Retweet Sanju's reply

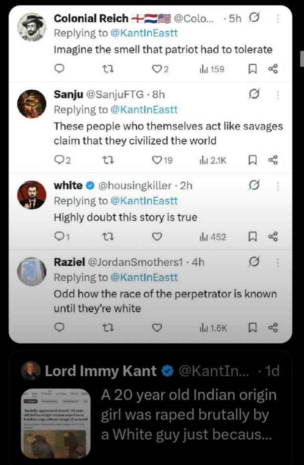[106, 160]
